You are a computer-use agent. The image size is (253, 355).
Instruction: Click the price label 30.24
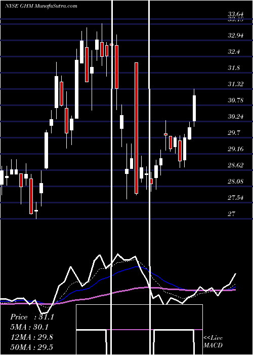[236, 117]
